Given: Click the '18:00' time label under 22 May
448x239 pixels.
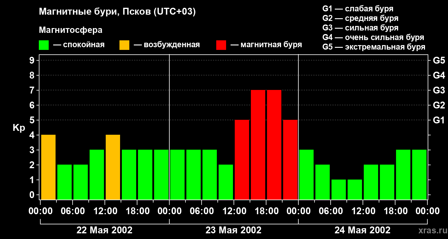Looking at the screenshot, I should click(137, 211).
